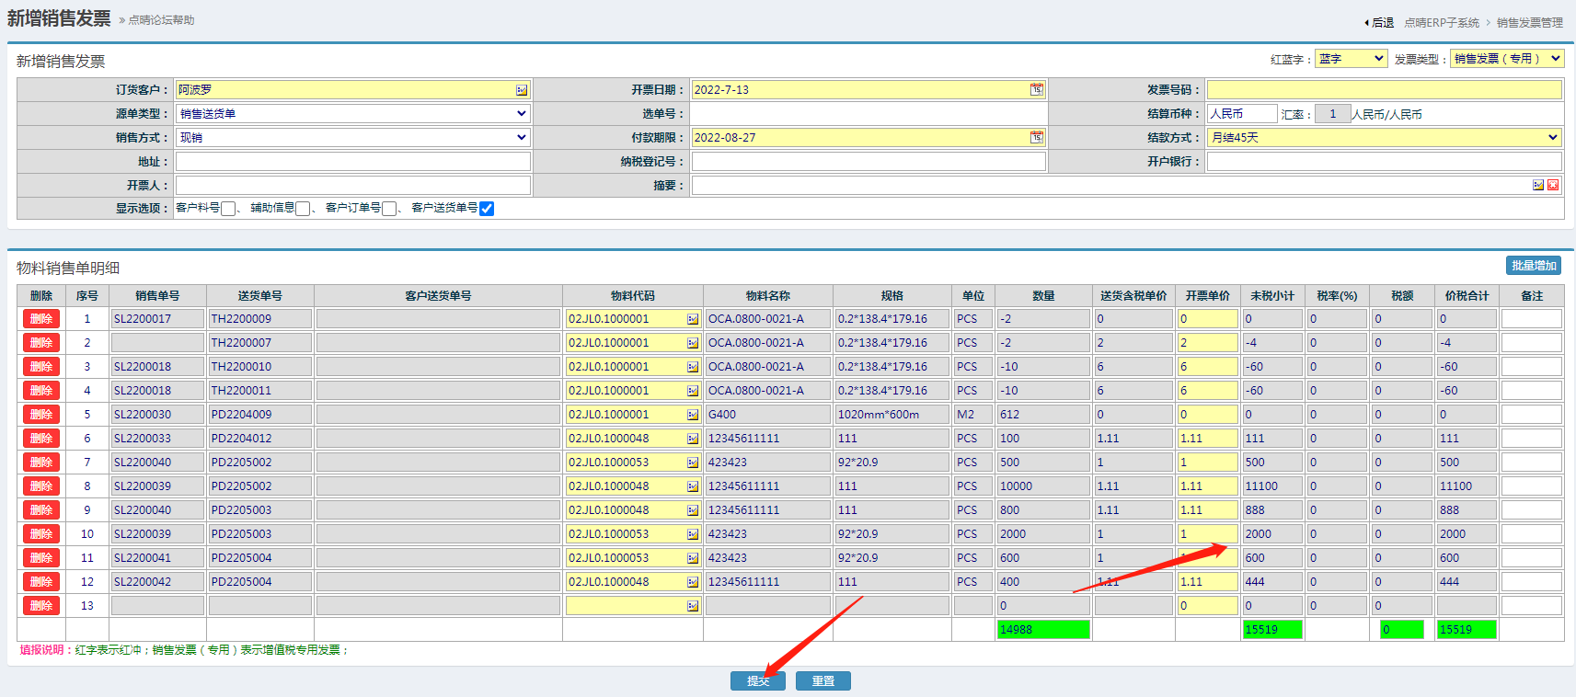Check the 辅助信息 display option
Image resolution: width=1576 pixels, height=697 pixels.
(303, 209)
